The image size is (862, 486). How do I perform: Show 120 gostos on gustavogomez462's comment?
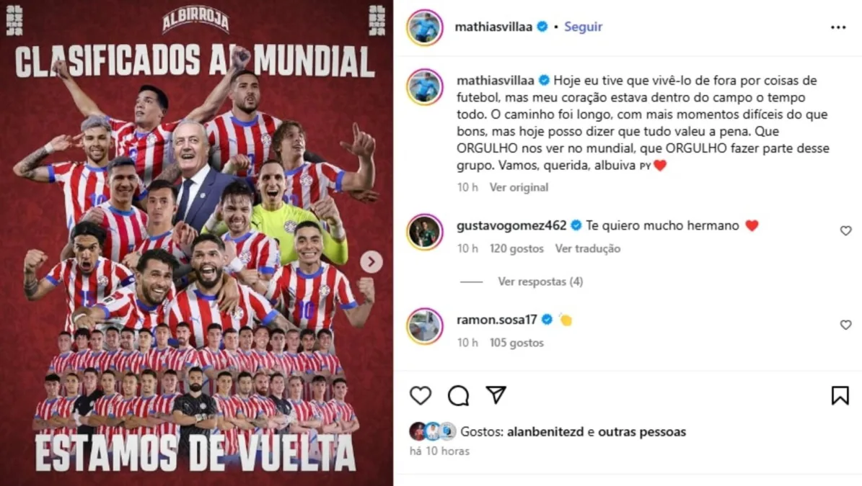(516, 248)
